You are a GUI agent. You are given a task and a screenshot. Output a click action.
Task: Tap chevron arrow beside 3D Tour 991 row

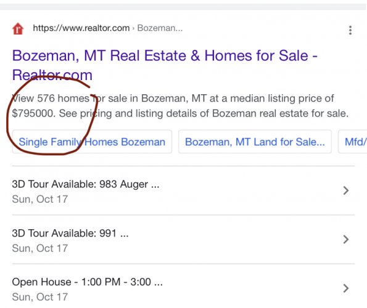[x=345, y=239]
